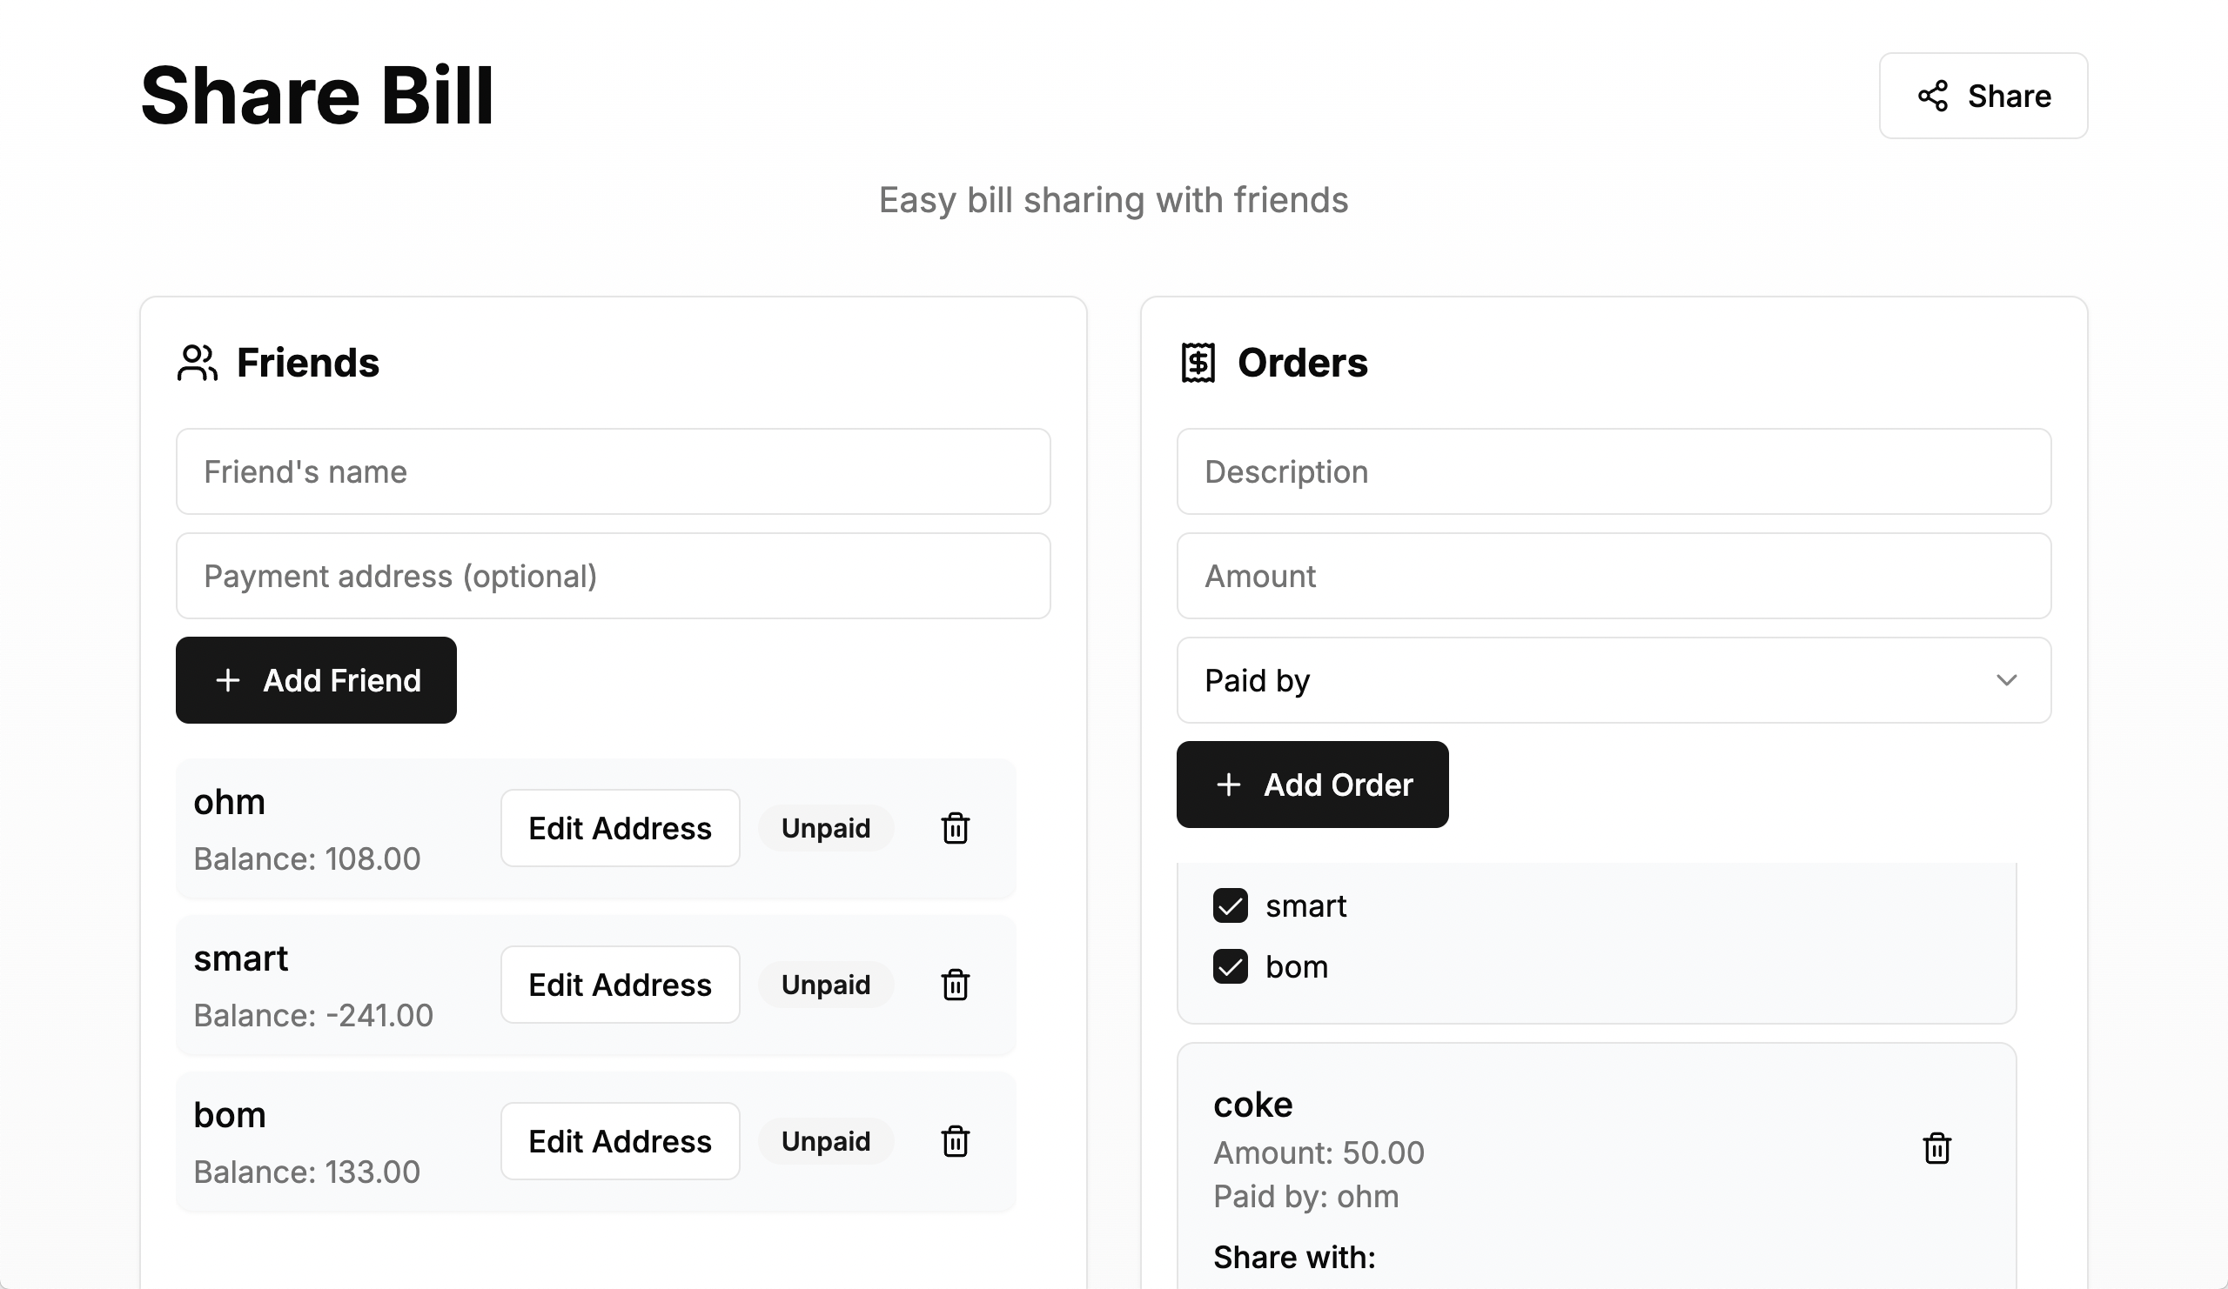2228x1289 pixels.
Task: Uncheck the smart share checkbox
Action: (x=1230, y=905)
